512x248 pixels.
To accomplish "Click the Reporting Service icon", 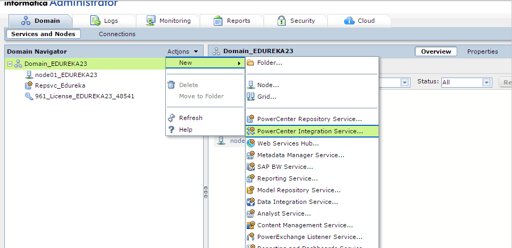I will coord(250,178).
